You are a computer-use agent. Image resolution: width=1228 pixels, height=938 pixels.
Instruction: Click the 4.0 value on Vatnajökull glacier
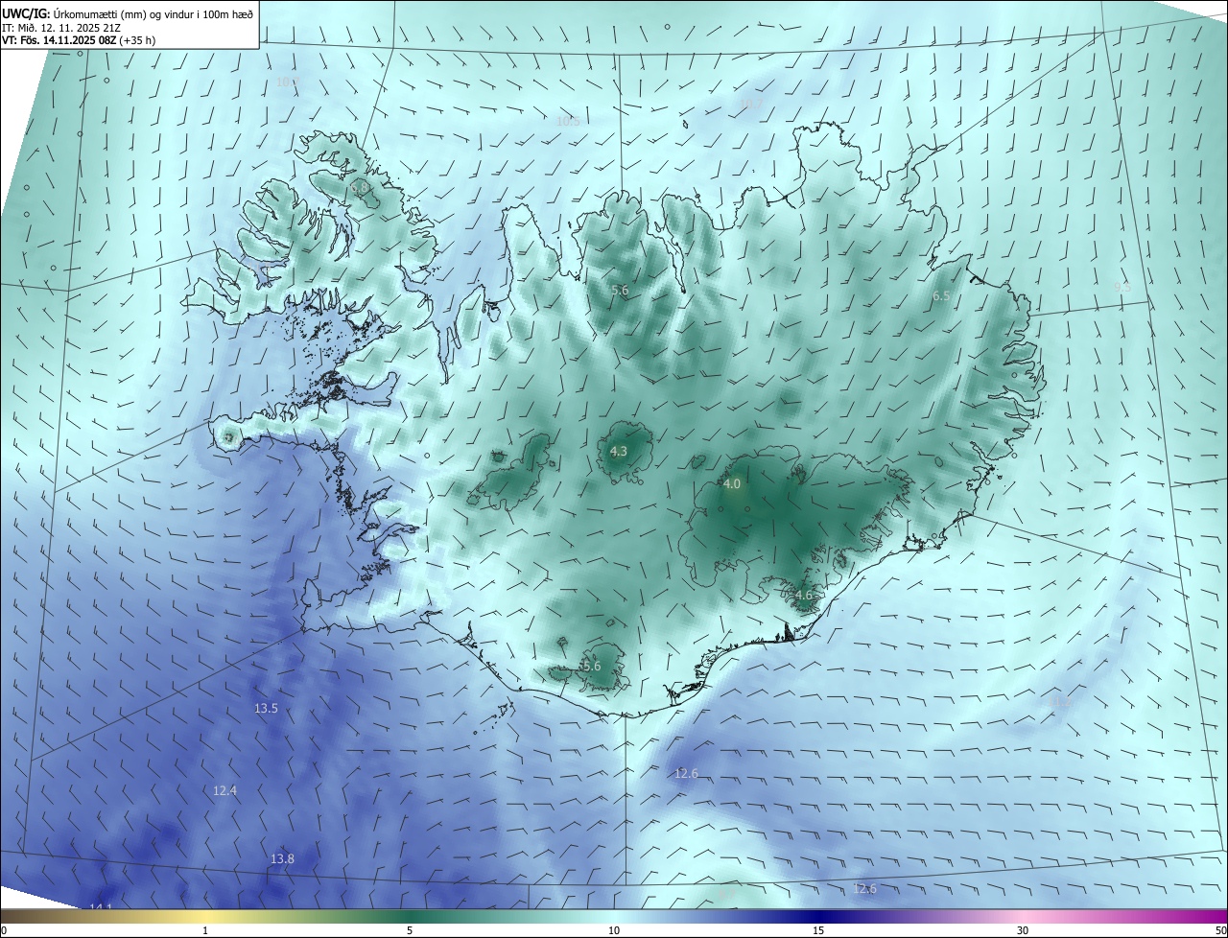pos(732,484)
